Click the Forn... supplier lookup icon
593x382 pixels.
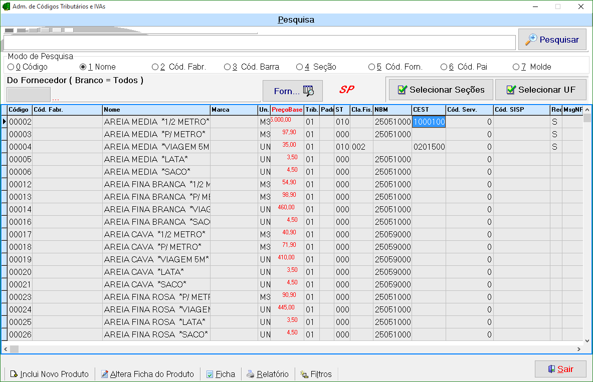coord(308,91)
